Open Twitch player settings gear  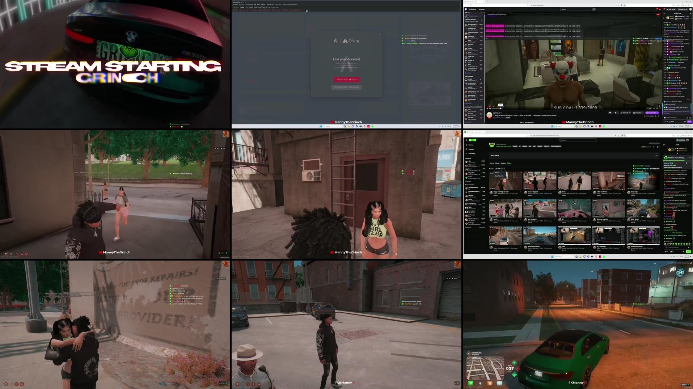tap(654, 108)
